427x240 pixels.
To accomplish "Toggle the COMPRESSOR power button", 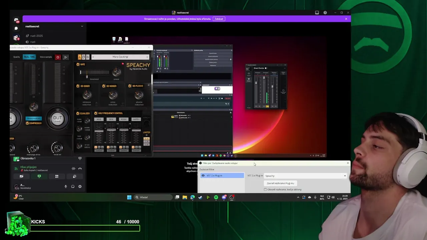I will point(27,123).
